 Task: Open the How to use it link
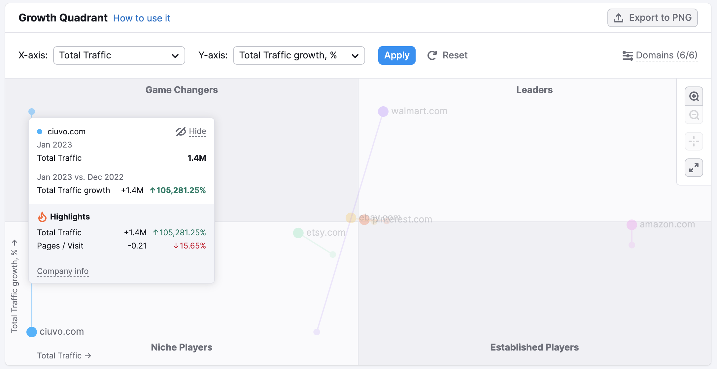coord(142,18)
